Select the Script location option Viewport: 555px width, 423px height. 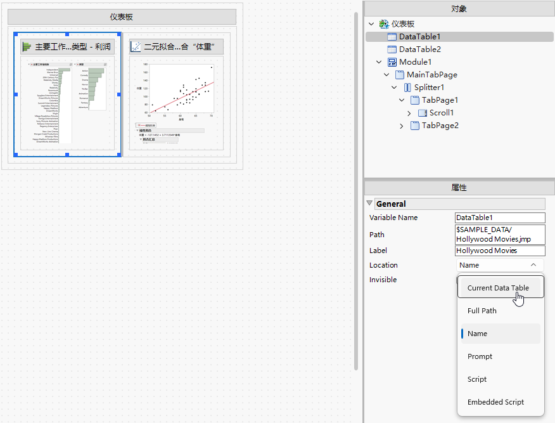tap(501, 379)
